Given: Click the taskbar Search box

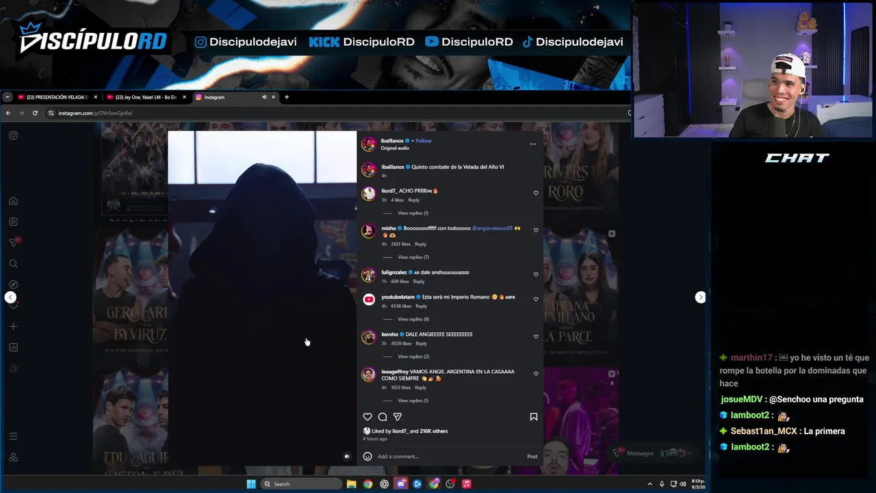Looking at the screenshot, I should (301, 484).
